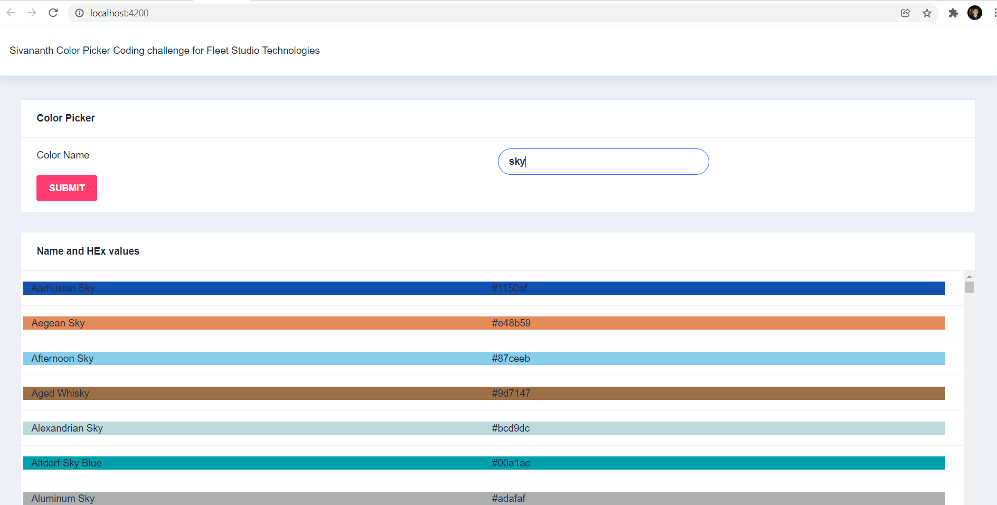Select the Aarhusian Sky color swatch
This screenshot has width=997, height=505.
point(264,288)
